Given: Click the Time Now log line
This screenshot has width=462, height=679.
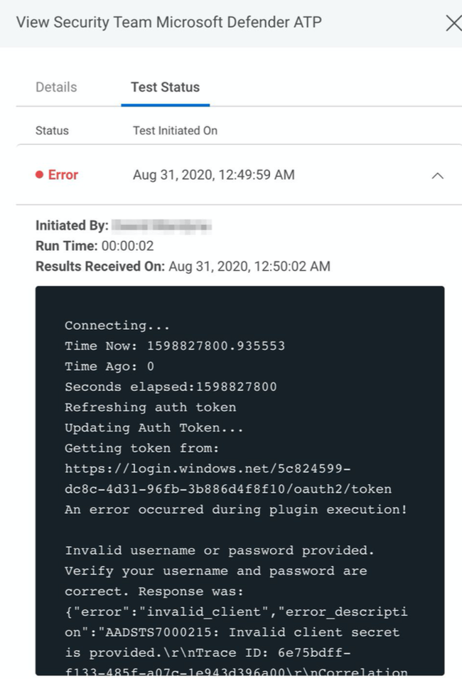Looking at the screenshot, I should pos(175,346).
